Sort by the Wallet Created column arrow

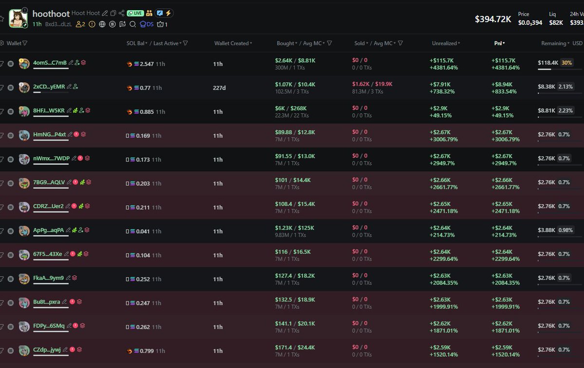pyautogui.click(x=251, y=43)
